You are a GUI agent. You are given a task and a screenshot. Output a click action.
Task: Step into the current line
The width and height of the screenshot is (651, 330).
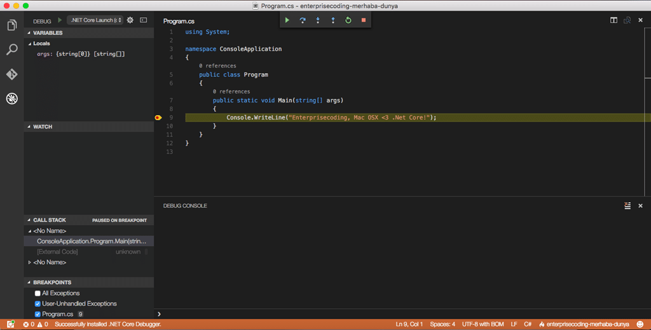[x=318, y=20]
